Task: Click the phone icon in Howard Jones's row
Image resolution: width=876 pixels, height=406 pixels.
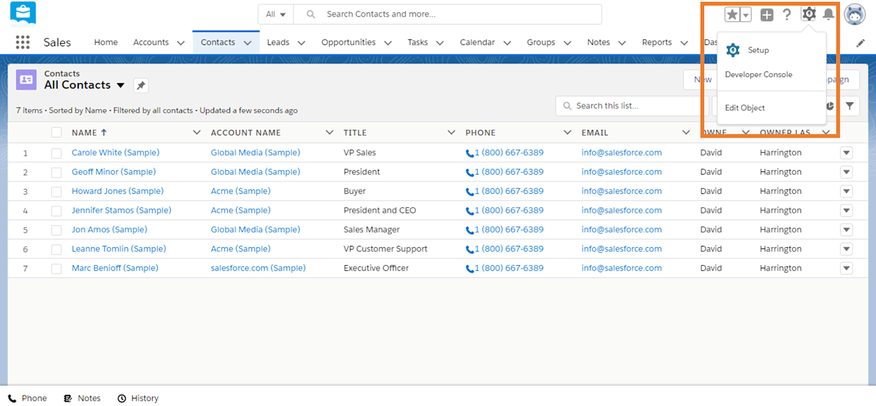Action: point(470,191)
